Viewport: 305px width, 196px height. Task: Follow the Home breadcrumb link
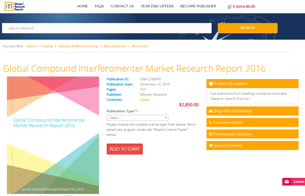[31, 46]
